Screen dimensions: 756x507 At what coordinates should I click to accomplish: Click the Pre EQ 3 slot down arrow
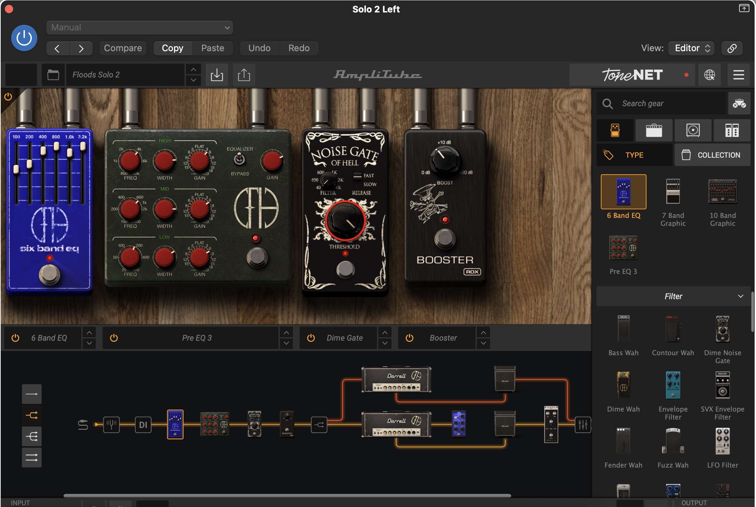(286, 343)
